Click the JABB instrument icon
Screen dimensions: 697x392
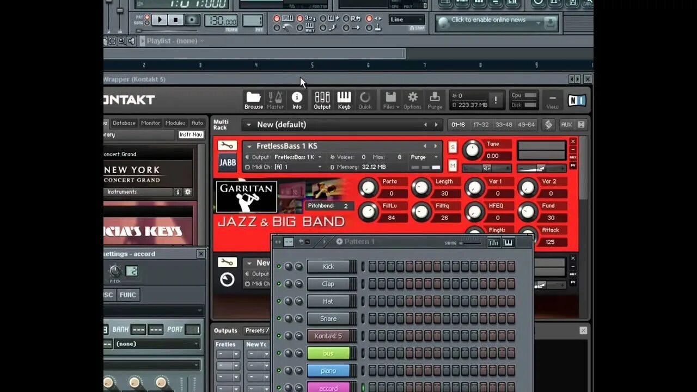point(227,162)
